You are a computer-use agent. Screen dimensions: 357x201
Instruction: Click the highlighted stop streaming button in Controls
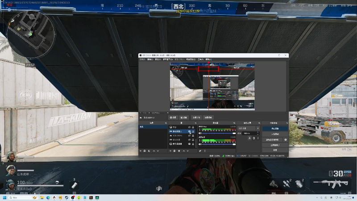point(275,129)
